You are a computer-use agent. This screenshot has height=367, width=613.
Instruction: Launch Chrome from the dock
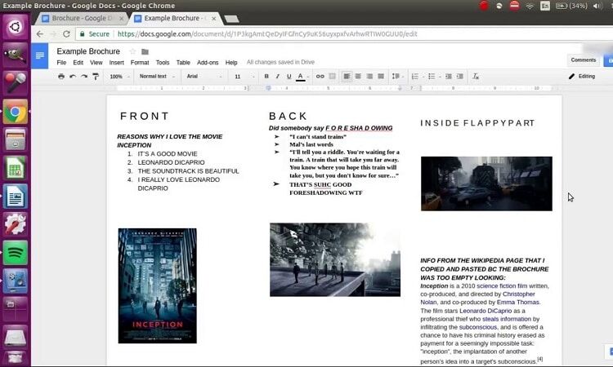coord(16,112)
